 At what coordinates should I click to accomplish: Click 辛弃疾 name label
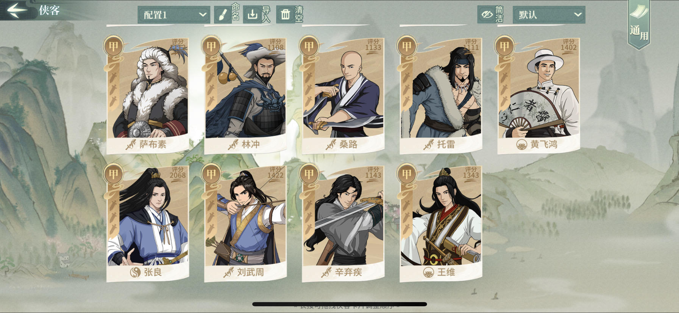click(x=348, y=272)
